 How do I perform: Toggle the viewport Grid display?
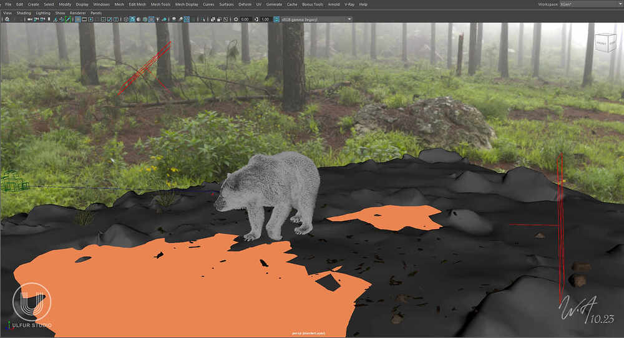pos(77,19)
